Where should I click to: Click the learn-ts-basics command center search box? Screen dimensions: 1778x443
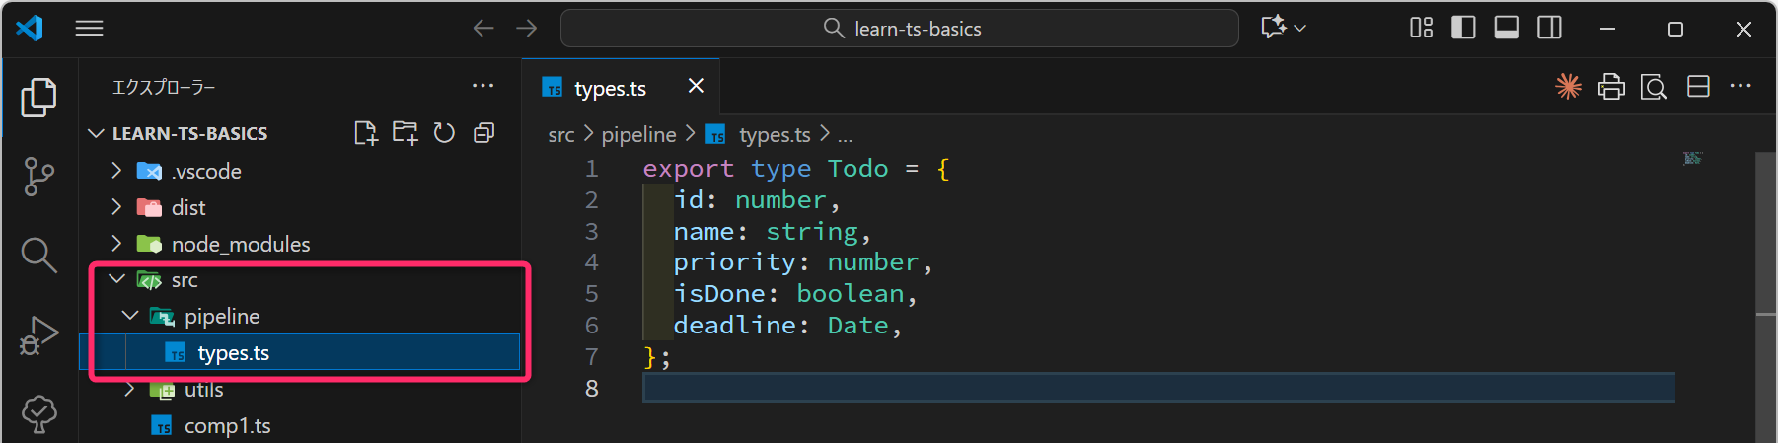coord(899,28)
